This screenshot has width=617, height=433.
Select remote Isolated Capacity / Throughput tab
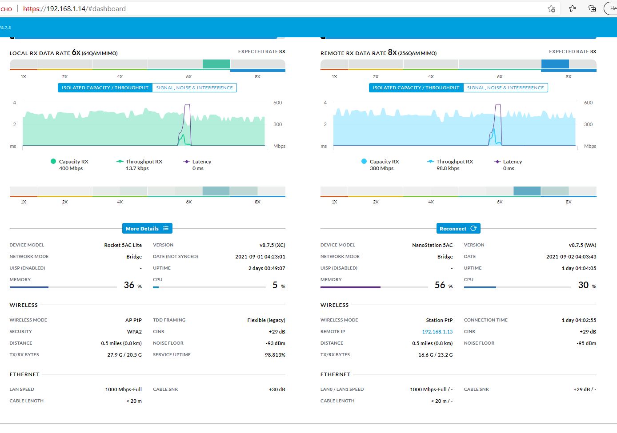click(416, 88)
